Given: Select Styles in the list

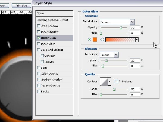Looking at the screenshot, I should coord(54,13).
